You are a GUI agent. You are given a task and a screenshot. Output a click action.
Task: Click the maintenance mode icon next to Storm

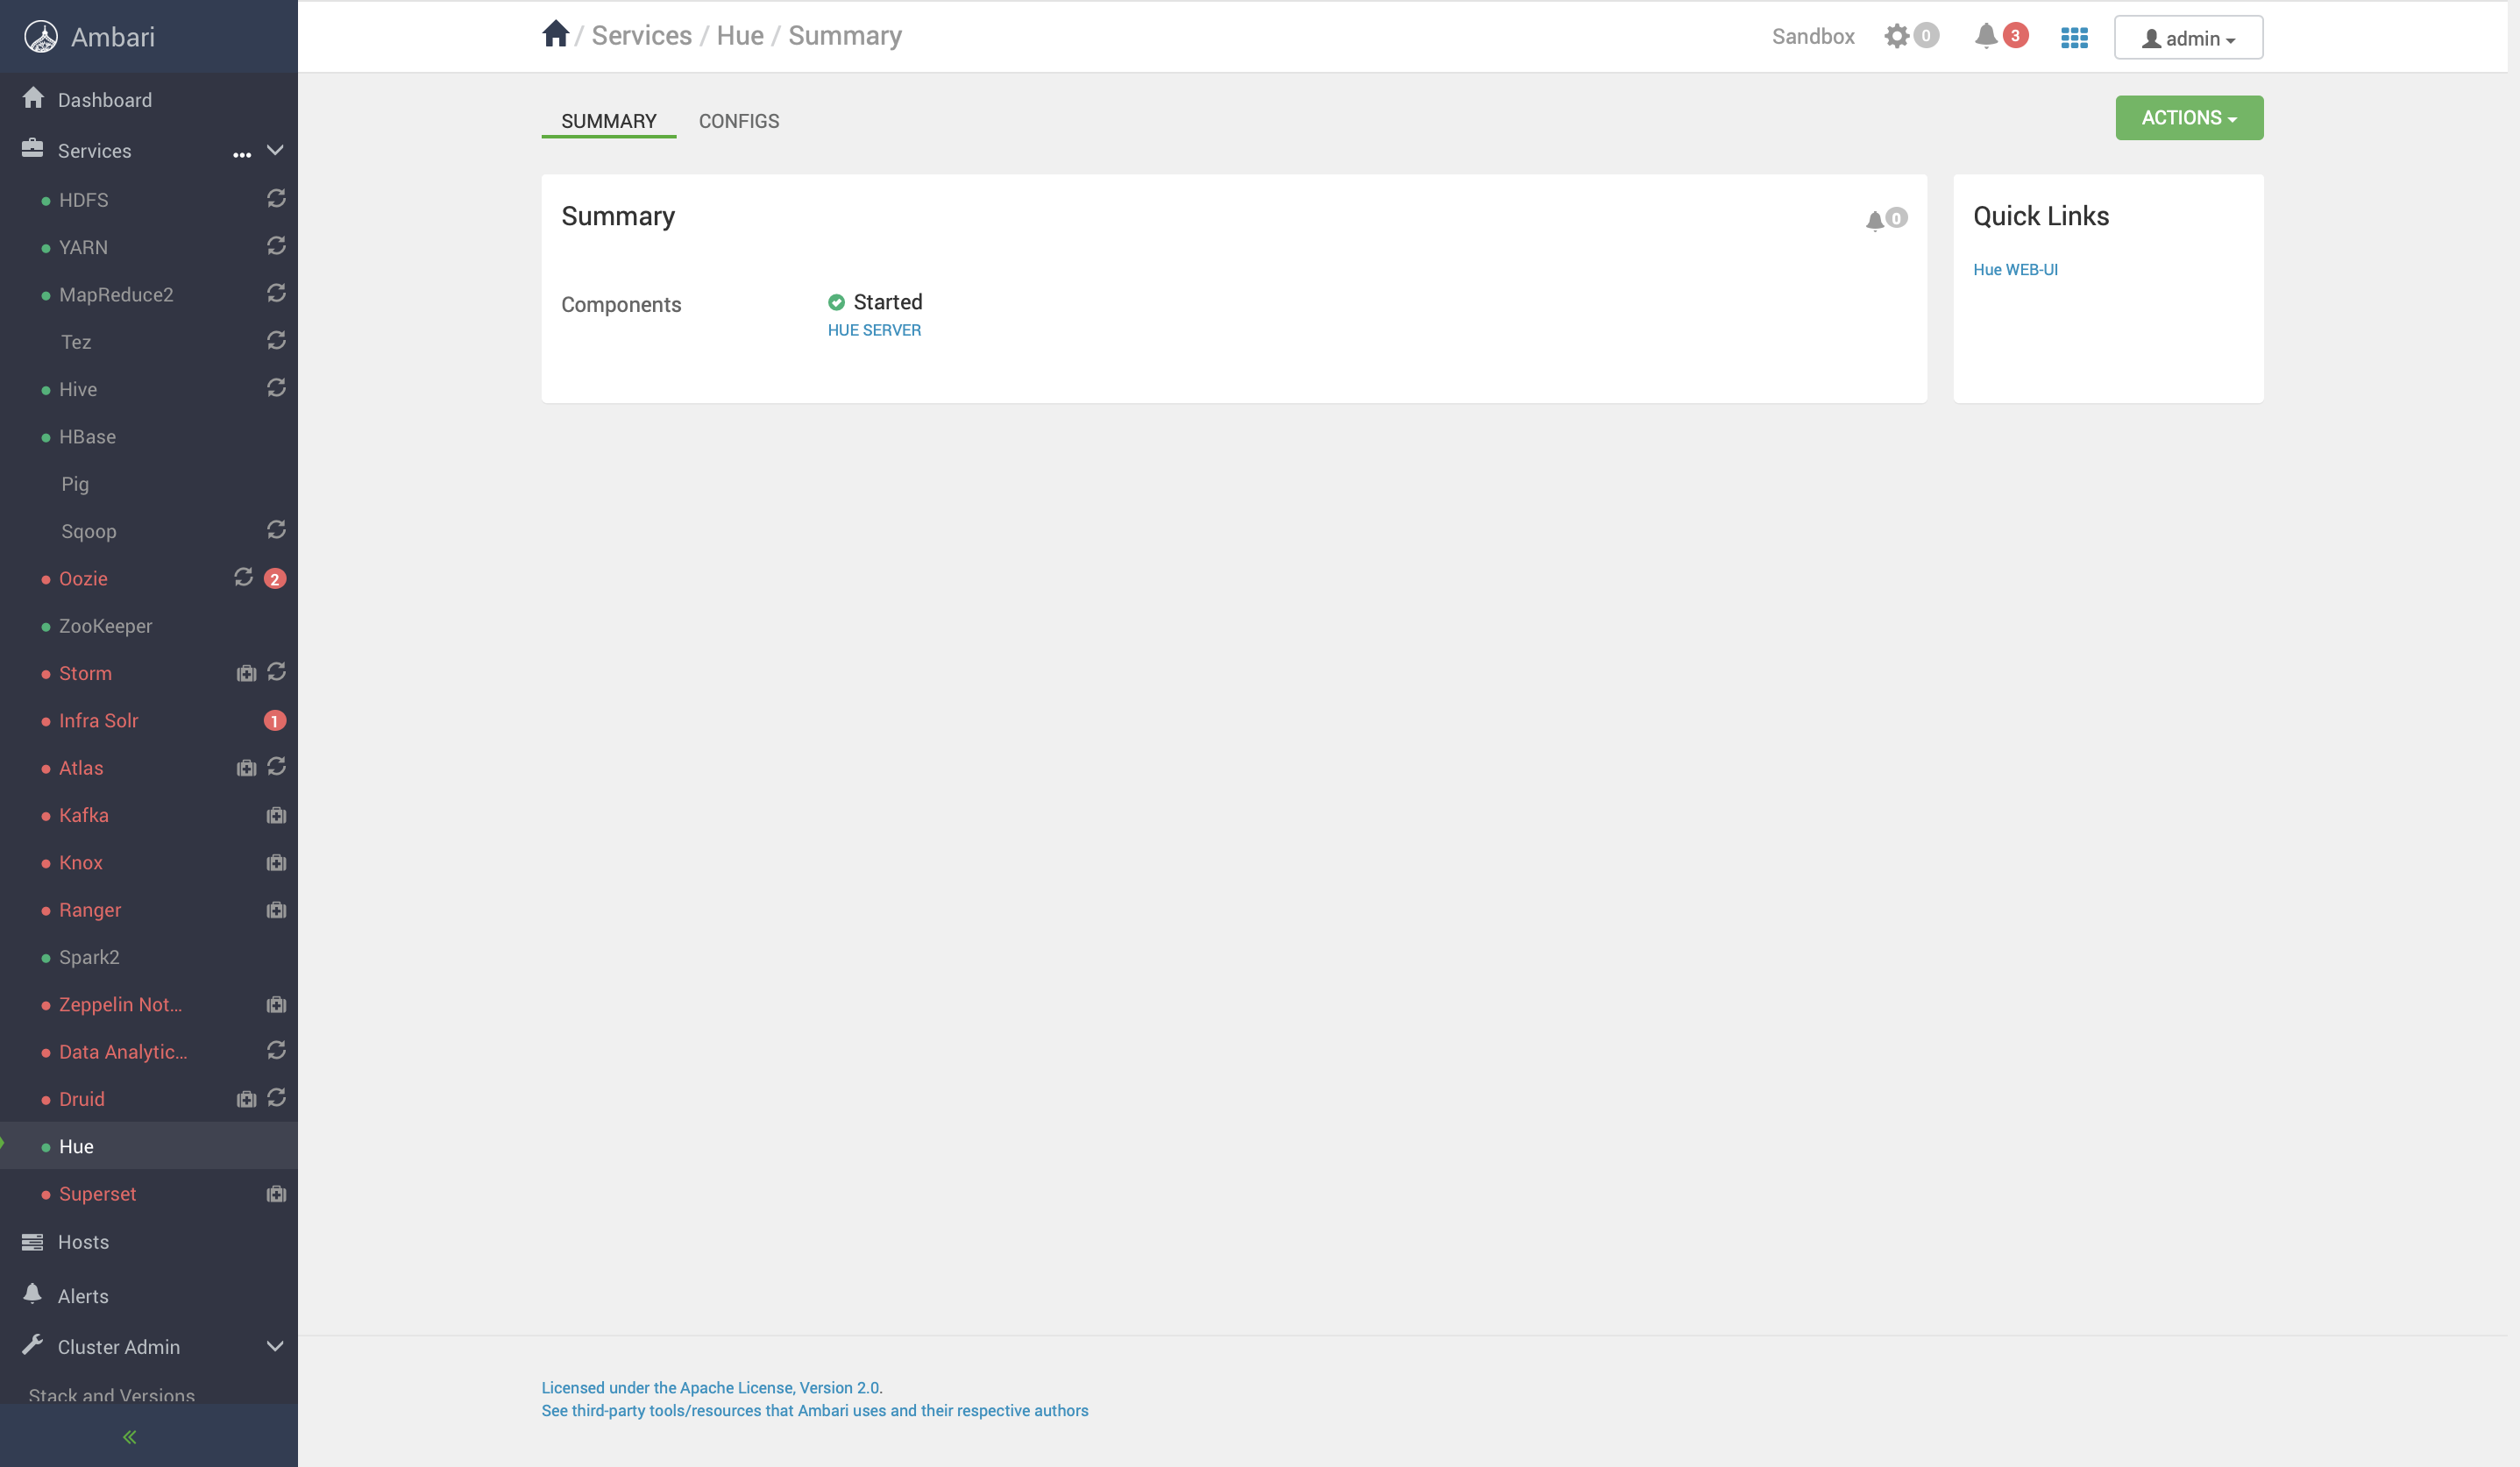246,672
